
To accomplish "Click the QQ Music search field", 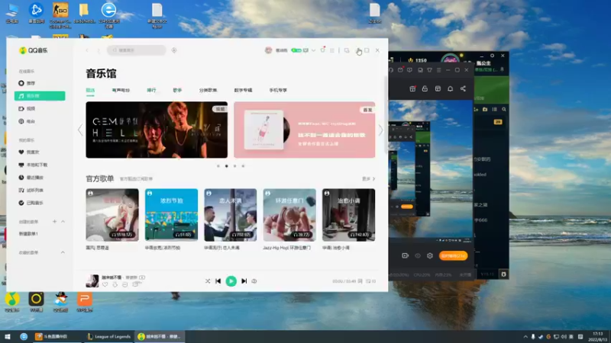I will [x=137, y=50].
